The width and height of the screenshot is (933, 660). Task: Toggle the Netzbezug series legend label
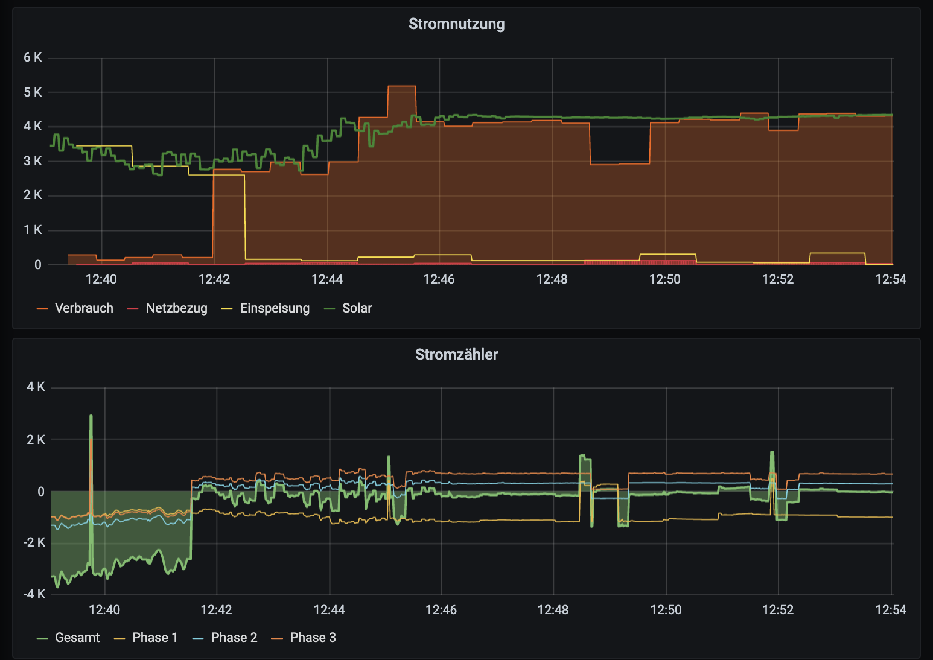click(176, 308)
